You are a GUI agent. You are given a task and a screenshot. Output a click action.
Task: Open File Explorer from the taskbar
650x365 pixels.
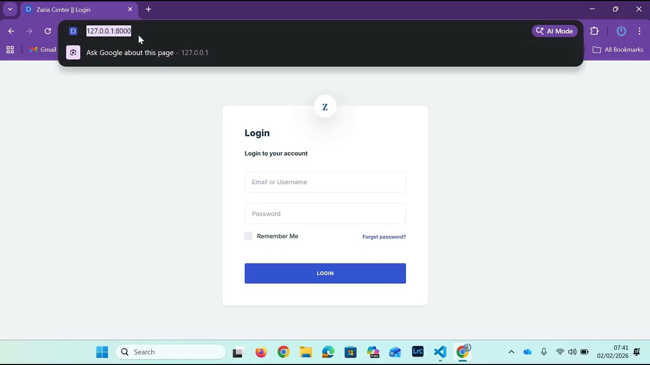(306, 352)
